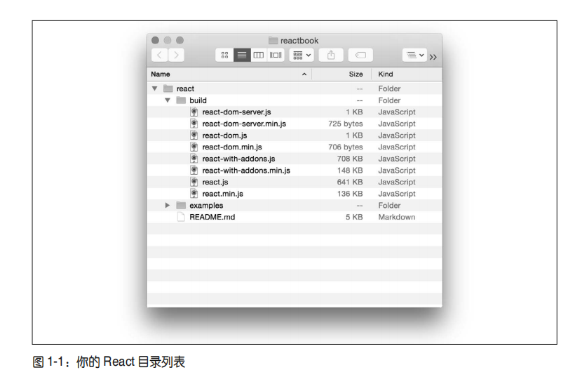575x377 pixels.
Task: Click the 641 KB size value
Action: (x=350, y=182)
